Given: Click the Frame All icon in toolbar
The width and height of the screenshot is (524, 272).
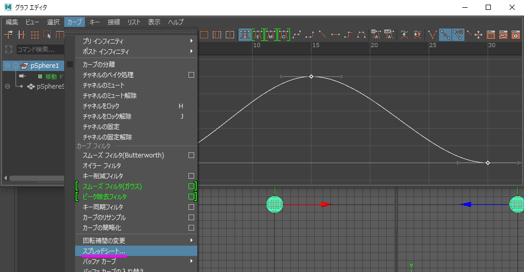Looking at the screenshot, I should pos(204,35).
